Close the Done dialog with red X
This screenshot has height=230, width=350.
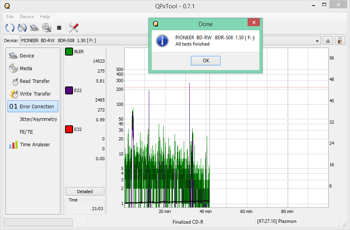(254, 22)
